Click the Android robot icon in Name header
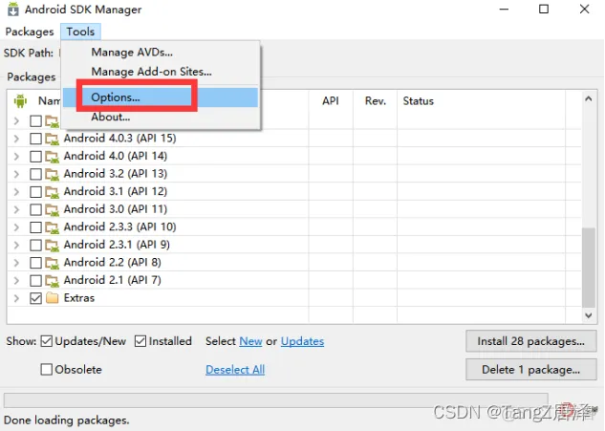 pos(20,101)
